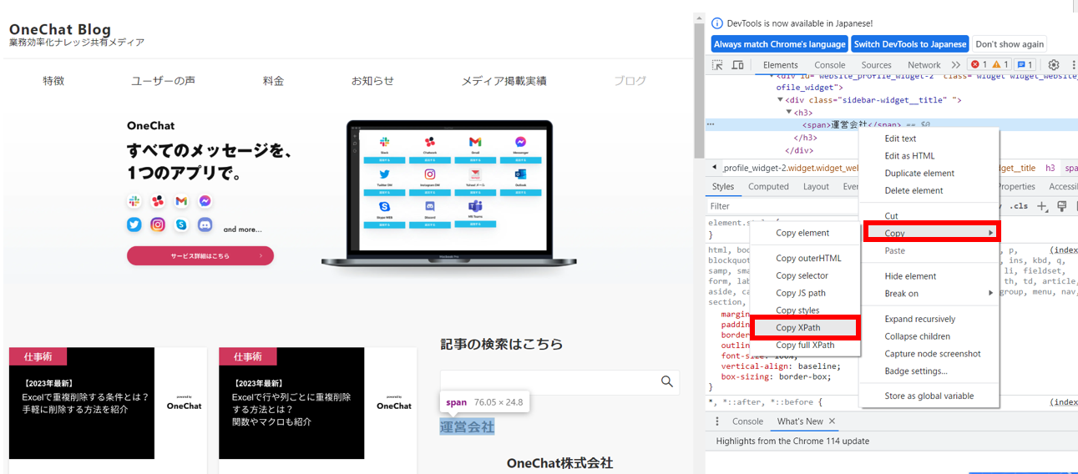Select the What's New drawer tab
Image resolution: width=1078 pixels, height=474 pixels.
(x=800, y=421)
